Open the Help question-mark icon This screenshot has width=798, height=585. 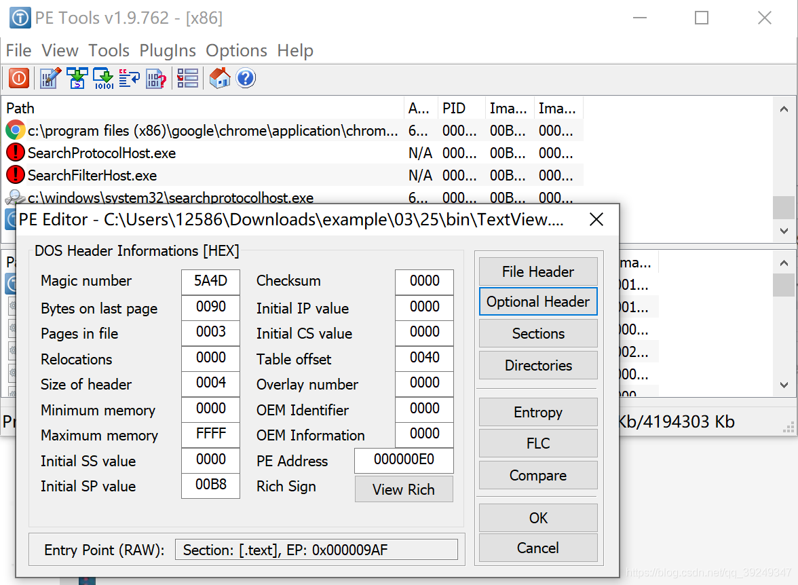[245, 78]
